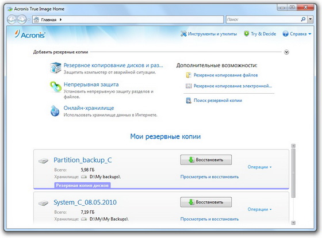Click the magnifier search icon
Screen dimensions: 322x238
tap(303, 20)
